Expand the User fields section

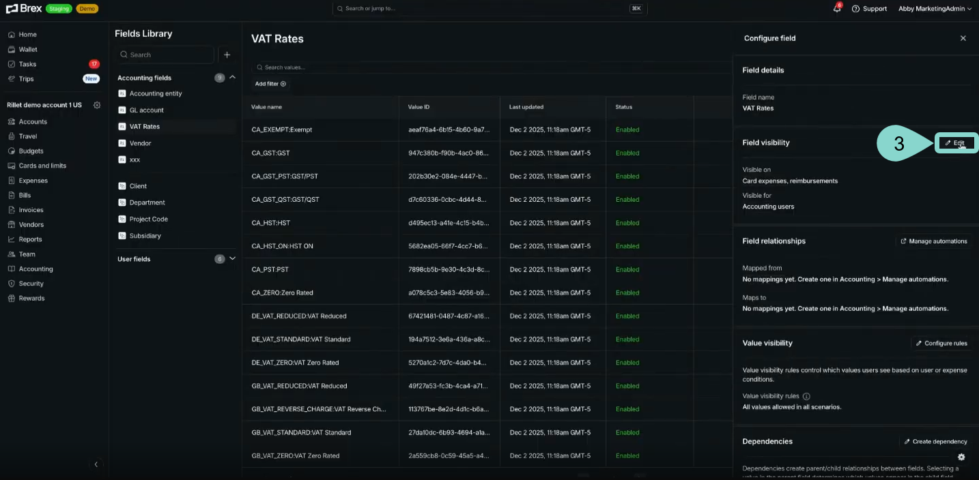pos(233,259)
